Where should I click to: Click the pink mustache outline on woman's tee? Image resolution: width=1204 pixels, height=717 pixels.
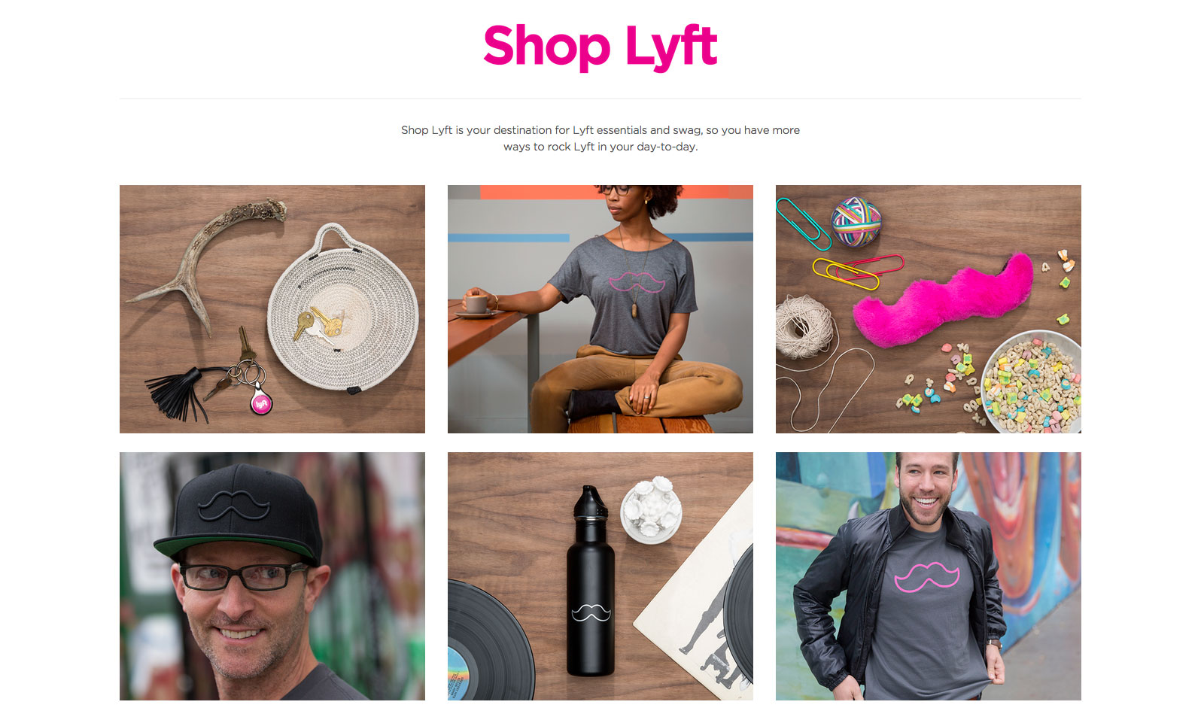click(637, 282)
